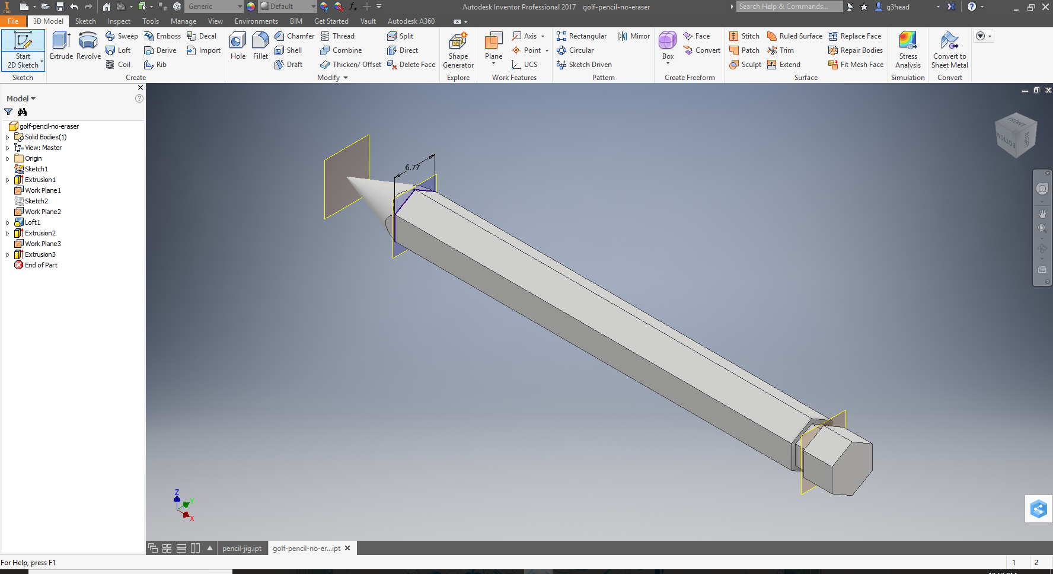Click in the Search Help & Commands field
The height and width of the screenshot is (574, 1053).
[789, 7]
